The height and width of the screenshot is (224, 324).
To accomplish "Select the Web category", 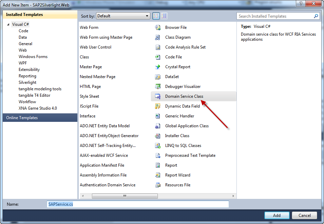I will 22,50.
